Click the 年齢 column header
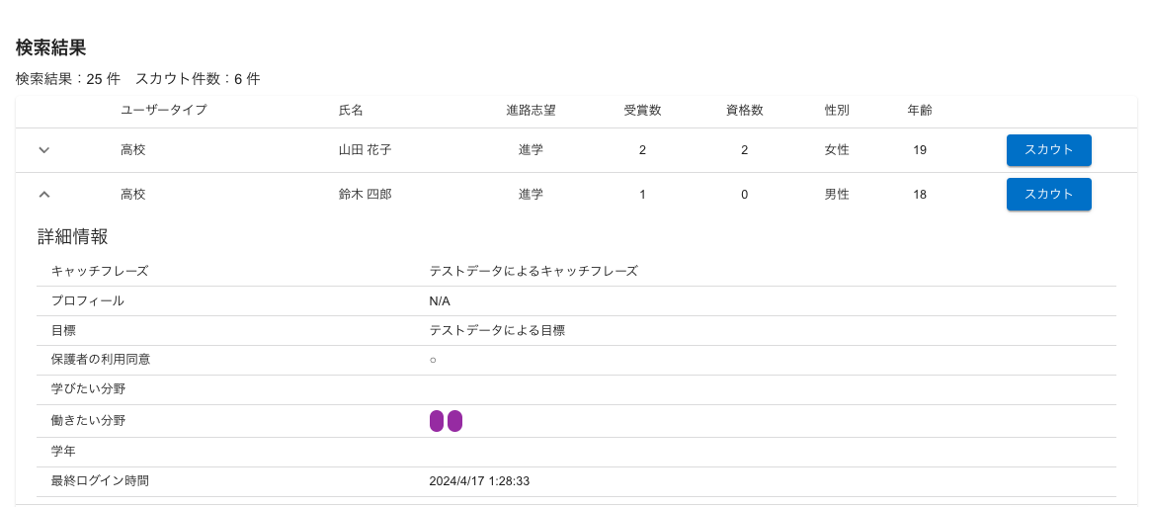 [920, 111]
